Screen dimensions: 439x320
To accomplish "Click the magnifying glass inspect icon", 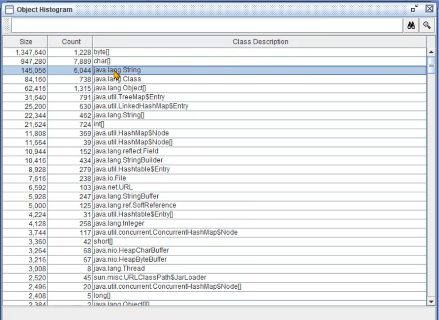I will [427, 26].
